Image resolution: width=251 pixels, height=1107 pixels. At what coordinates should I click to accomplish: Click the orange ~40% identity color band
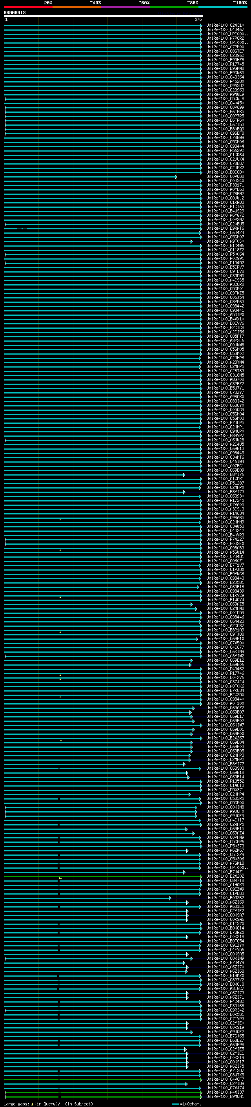pyautogui.click(x=77, y=7)
